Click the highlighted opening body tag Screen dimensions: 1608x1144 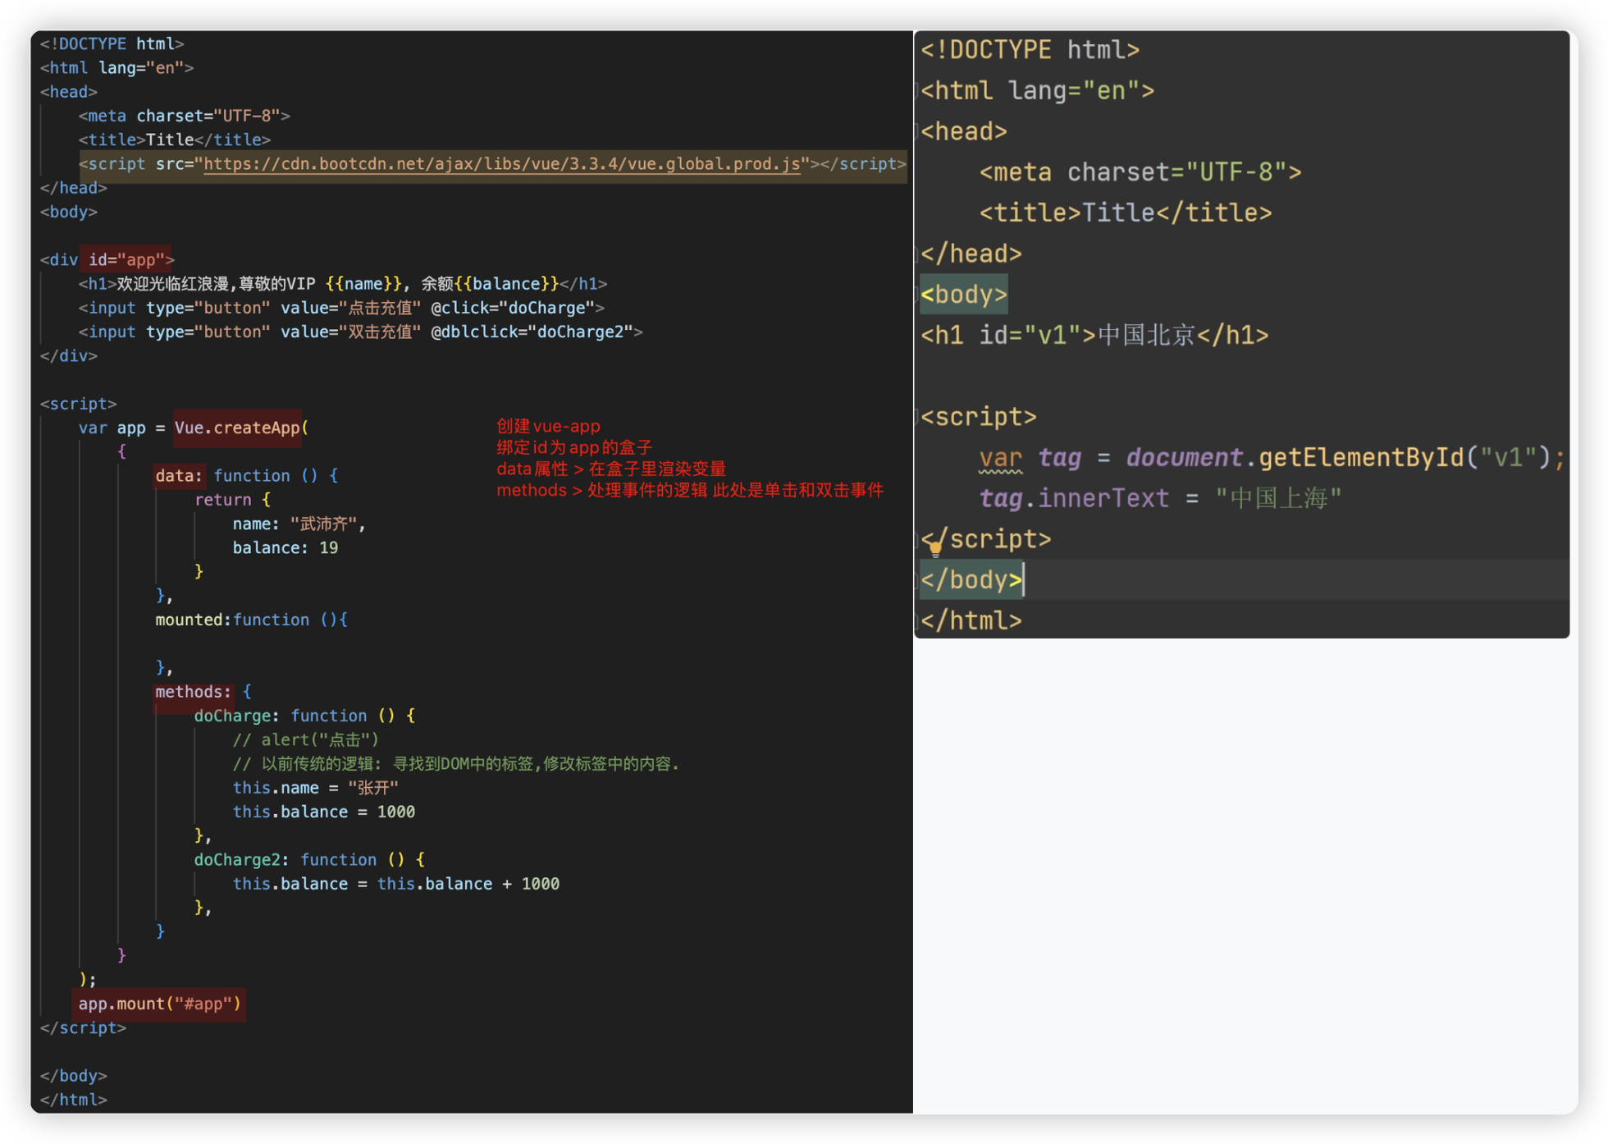tap(963, 295)
